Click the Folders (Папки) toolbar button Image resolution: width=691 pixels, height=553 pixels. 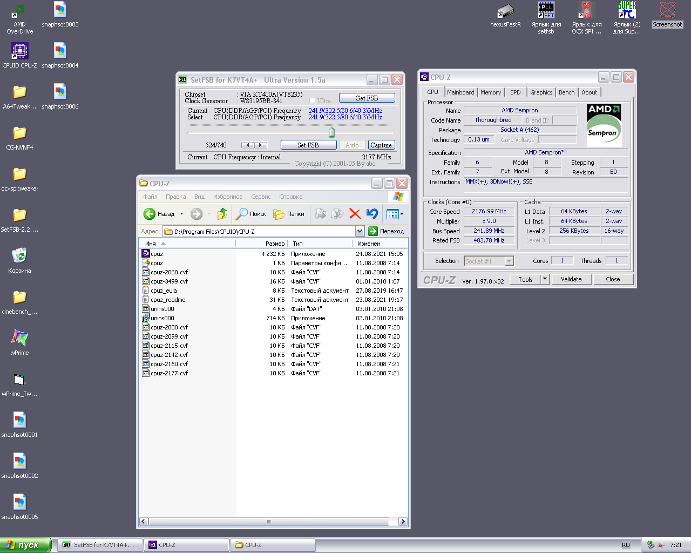(289, 214)
